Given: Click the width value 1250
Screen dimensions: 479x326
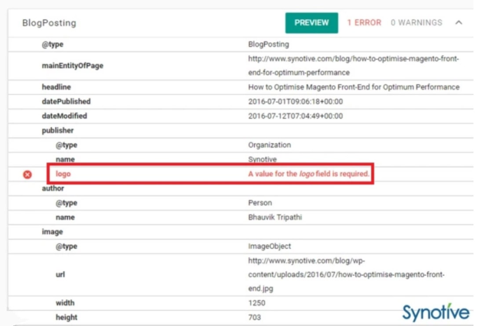Looking at the screenshot, I should tap(256, 303).
